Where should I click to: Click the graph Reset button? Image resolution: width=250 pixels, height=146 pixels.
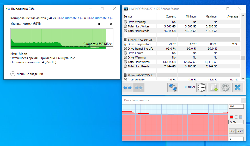[x=240, y=131]
